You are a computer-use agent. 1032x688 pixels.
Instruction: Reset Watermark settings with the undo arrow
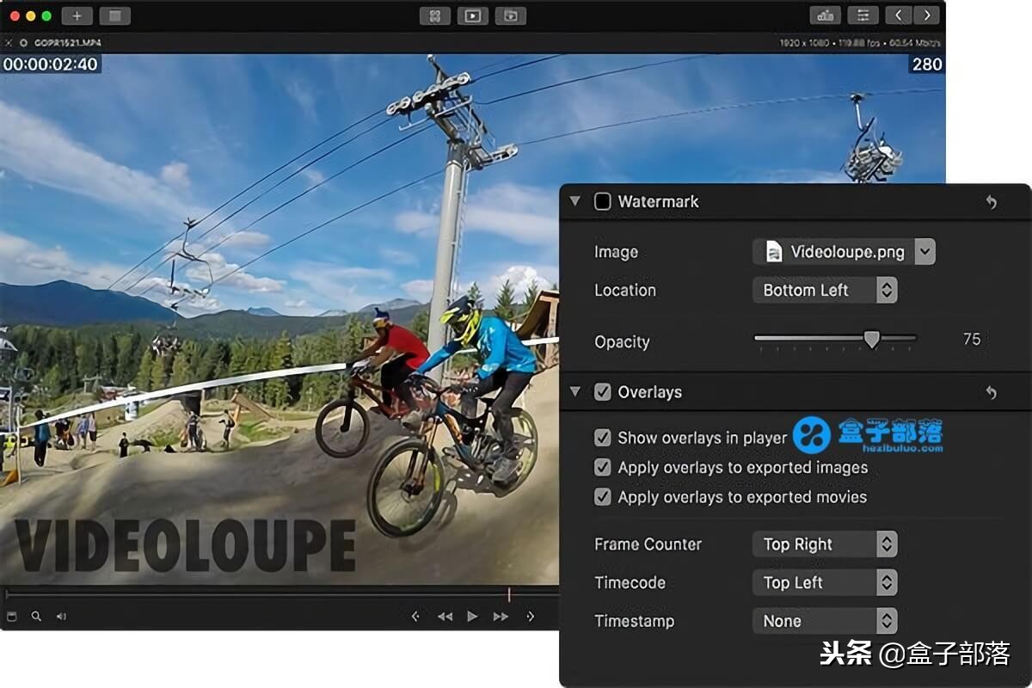(992, 201)
